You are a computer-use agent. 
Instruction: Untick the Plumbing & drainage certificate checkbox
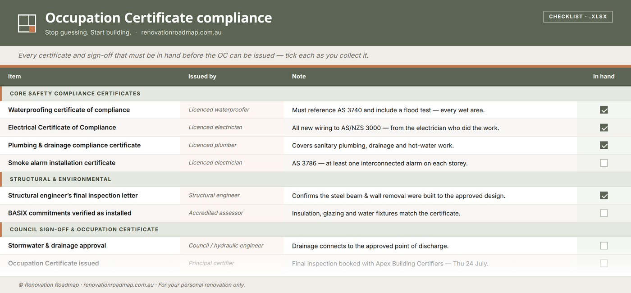604,145
